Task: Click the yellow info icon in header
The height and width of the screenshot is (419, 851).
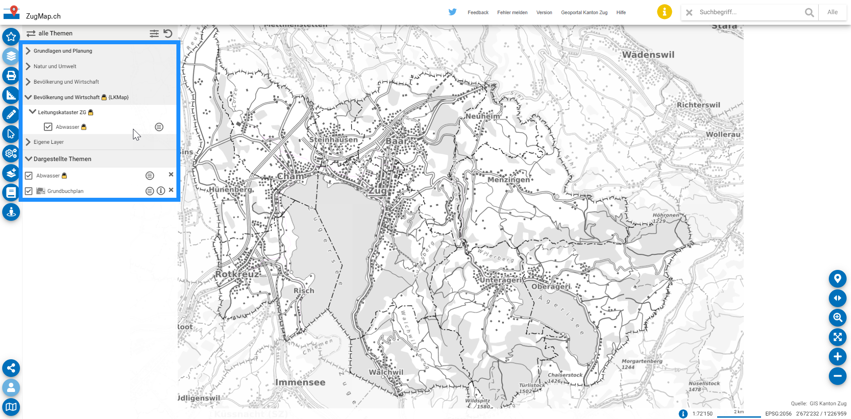Action: point(664,12)
